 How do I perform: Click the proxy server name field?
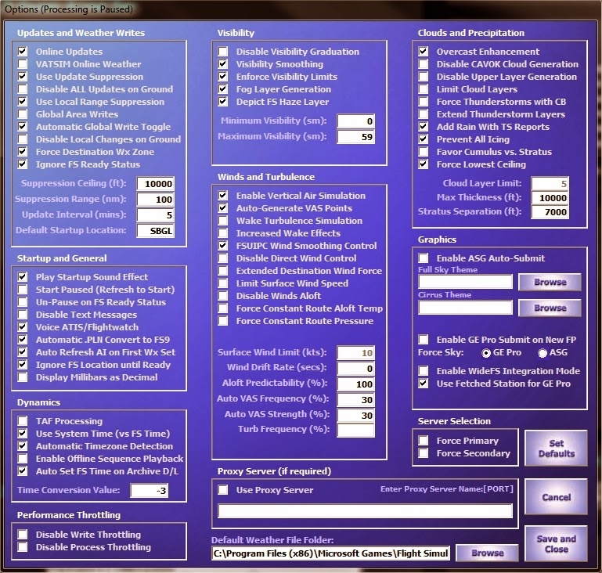tap(365, 511)
